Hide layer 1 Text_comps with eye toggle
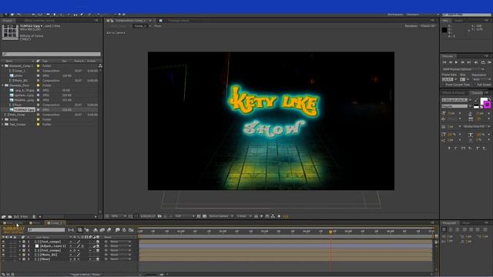This screenshot has width=493, height=277. click(x=3, y=242)
